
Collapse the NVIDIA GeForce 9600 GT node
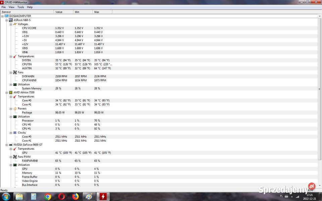7,145
